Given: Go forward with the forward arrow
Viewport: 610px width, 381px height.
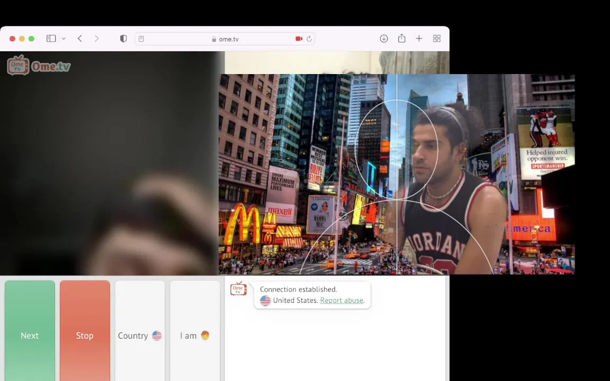Looking at the screenshot, I should pyautogui.click(x=96, y=39).
